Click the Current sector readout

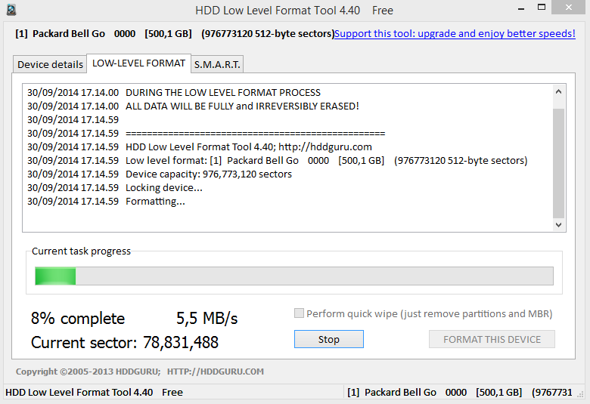125,342
